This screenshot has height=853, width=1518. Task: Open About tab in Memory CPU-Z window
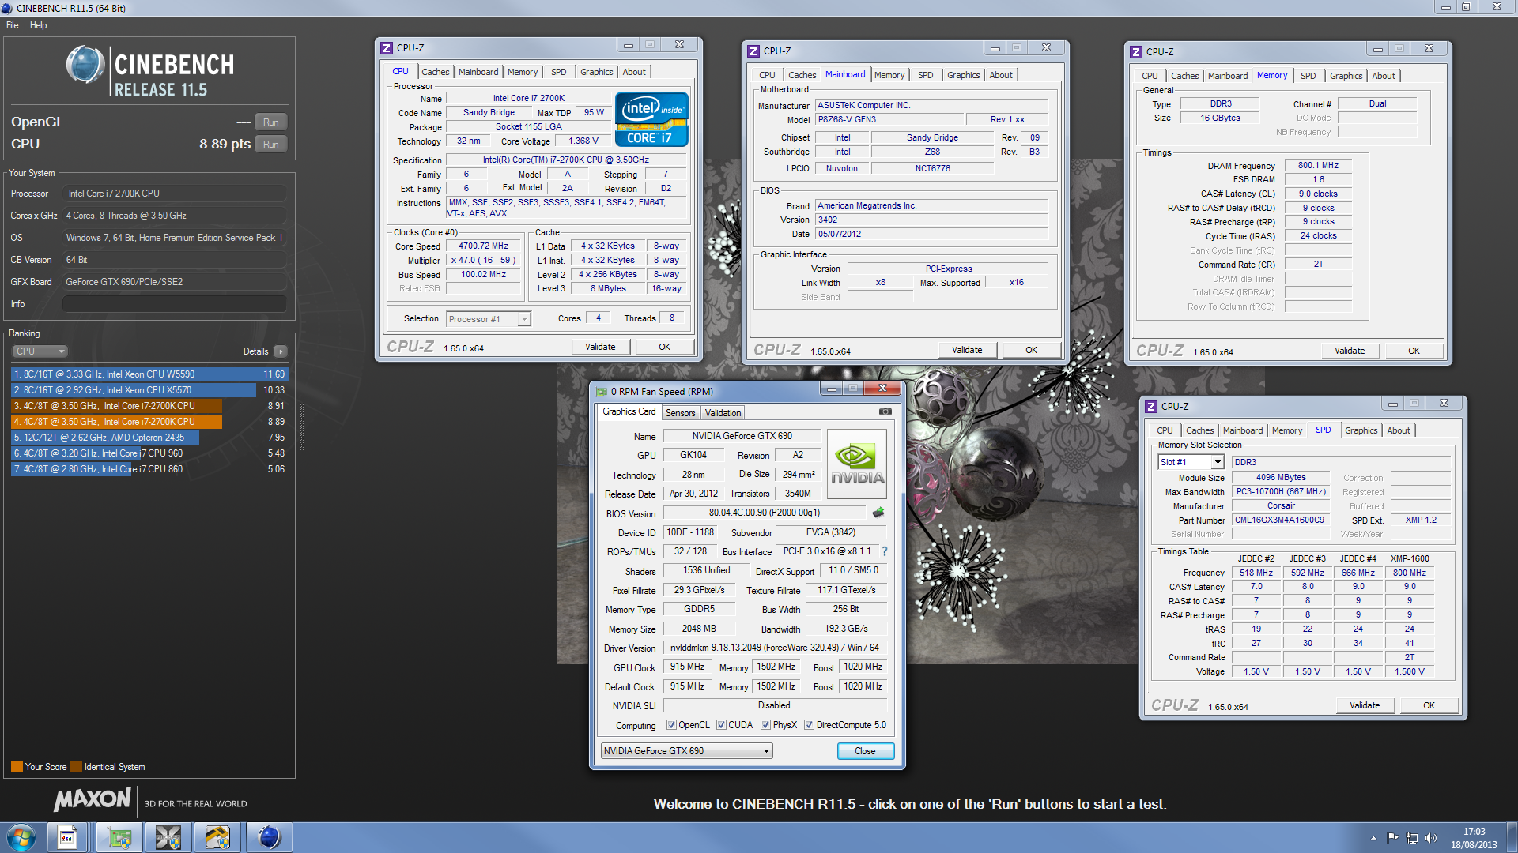tap(1383, 76)
